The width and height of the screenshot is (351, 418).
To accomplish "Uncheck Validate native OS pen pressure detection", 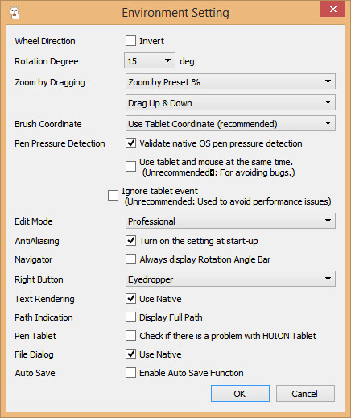I will pos(130,143).
